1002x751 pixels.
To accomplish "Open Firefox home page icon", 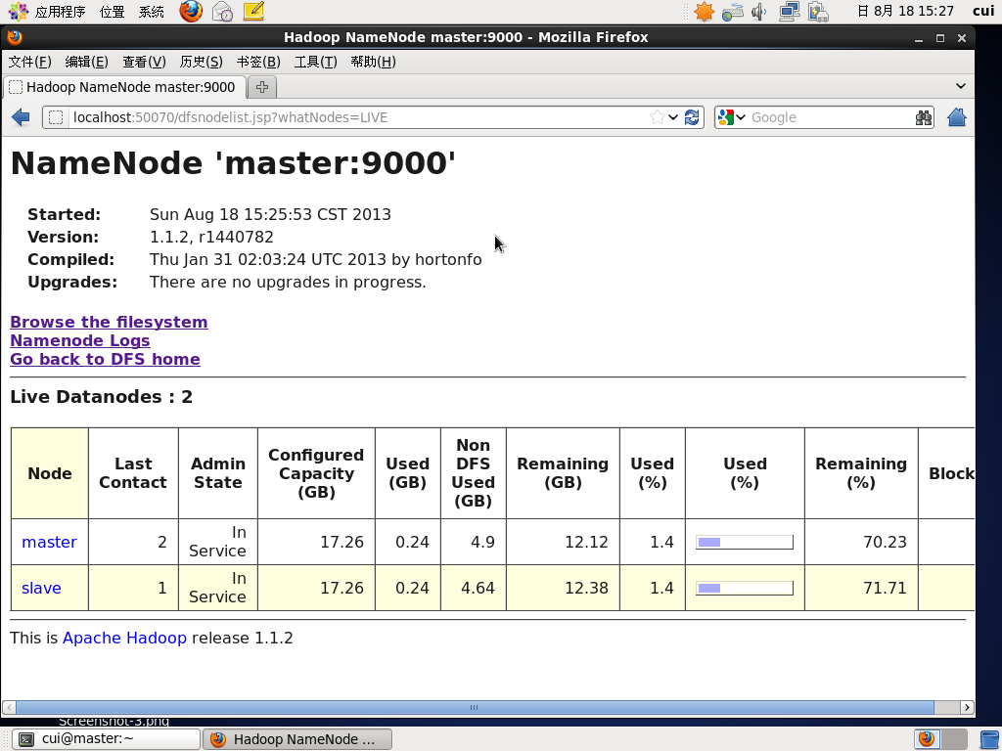I will [957, 117].
